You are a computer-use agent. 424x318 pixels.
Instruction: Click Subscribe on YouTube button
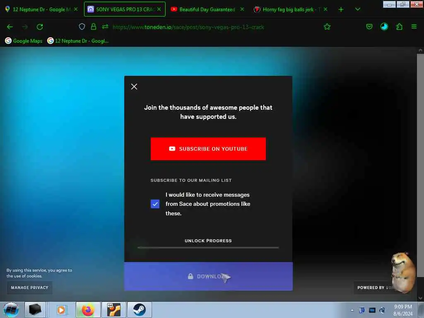208,149
